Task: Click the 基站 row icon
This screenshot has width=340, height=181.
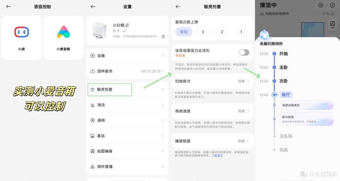Action: (x=93, y=136)
